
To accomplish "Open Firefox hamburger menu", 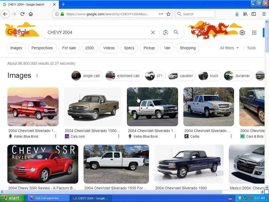I will 264,14.
